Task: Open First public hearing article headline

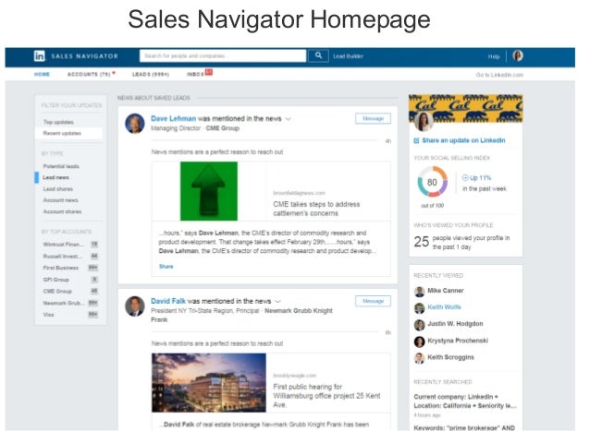Action: coord(326,396)
